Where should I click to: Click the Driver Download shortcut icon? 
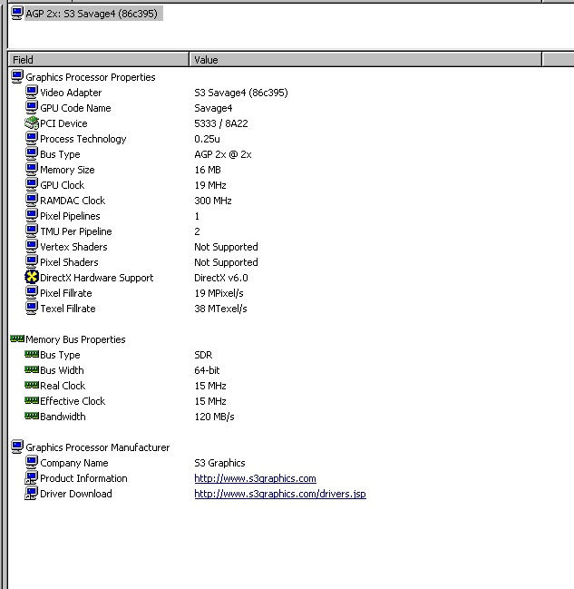[x=32, y=493]
